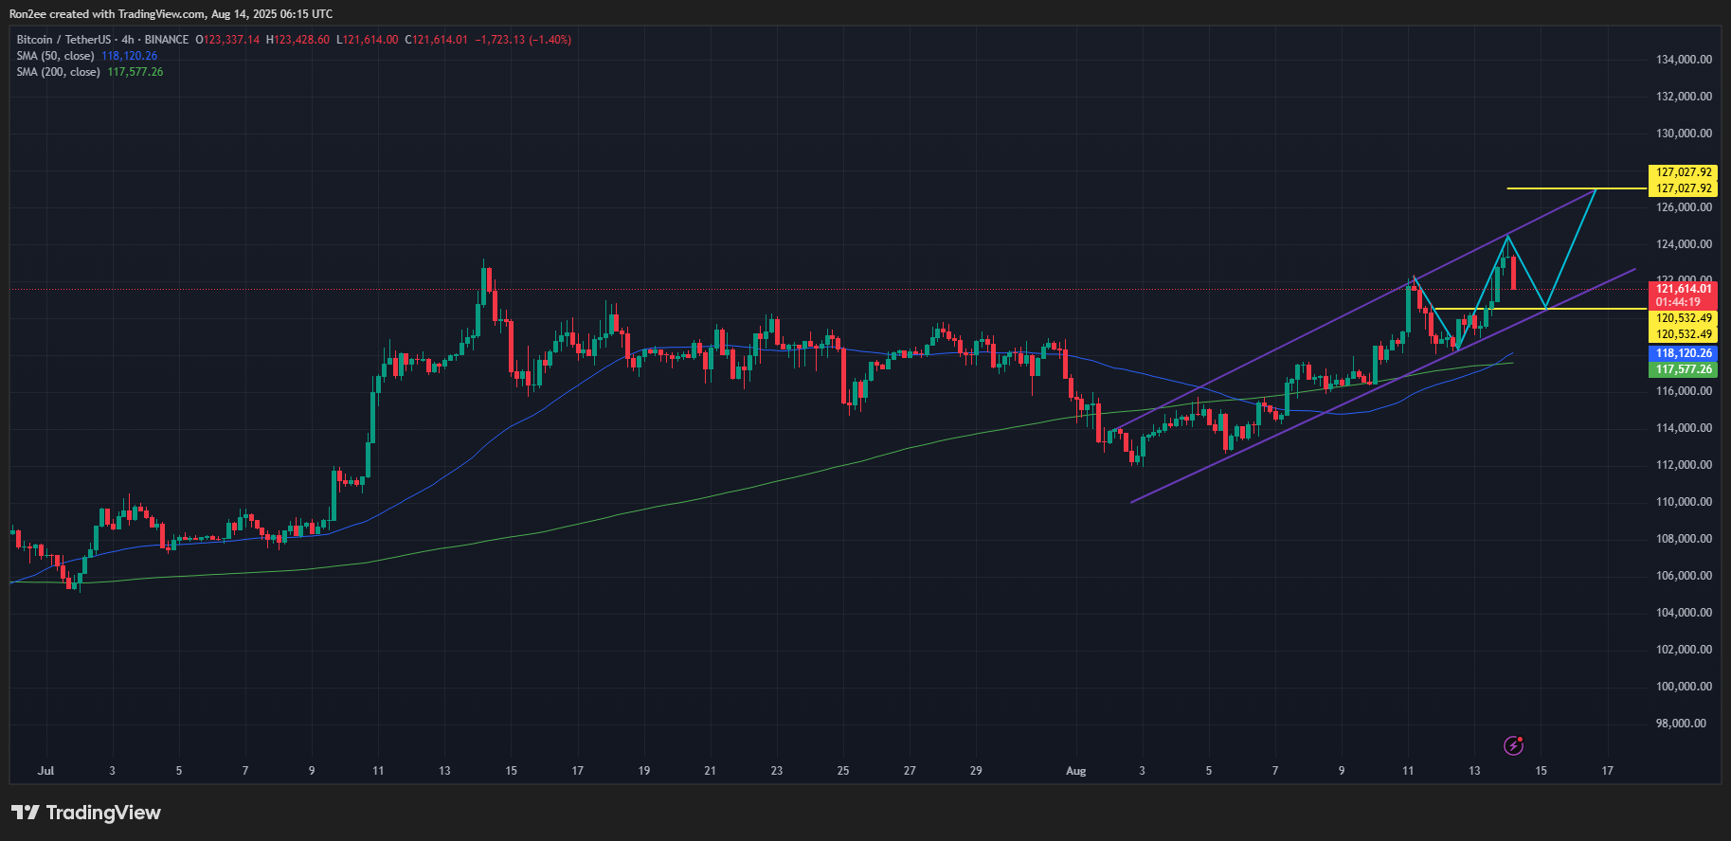Click the Jul label on time axis
The width and height of the screenshot is (1731, 841).
pyautogui.click(x=45, y=771)
